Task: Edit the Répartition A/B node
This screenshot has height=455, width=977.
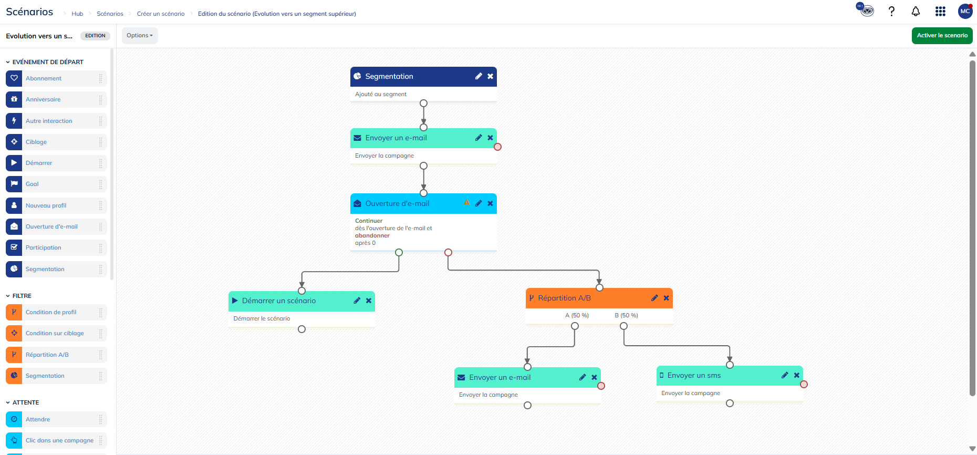Action: 654,298
